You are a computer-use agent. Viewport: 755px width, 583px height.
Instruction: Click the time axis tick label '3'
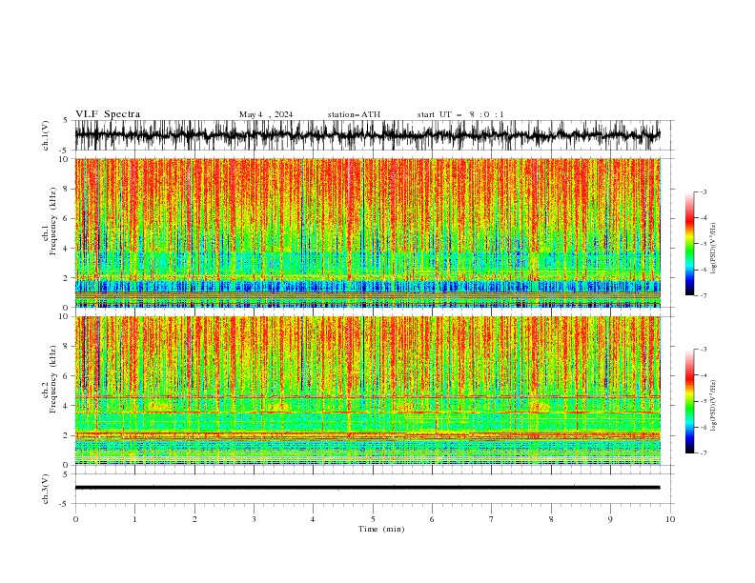tap(254, 519)
